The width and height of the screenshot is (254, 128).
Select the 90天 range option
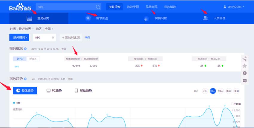click(221, 91)
